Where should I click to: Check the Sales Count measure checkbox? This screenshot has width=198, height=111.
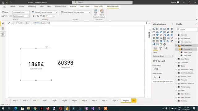click(x=180, y=52)
